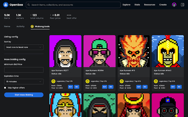This screenshot has width=188, height=117.
Task: Open the samurai helmet ape thumbnail
Action: pos(134,105)
